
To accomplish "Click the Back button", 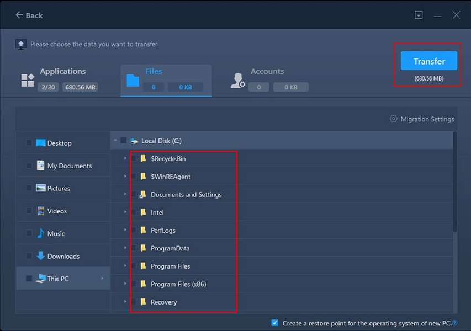I will click(x=29, y=15).
